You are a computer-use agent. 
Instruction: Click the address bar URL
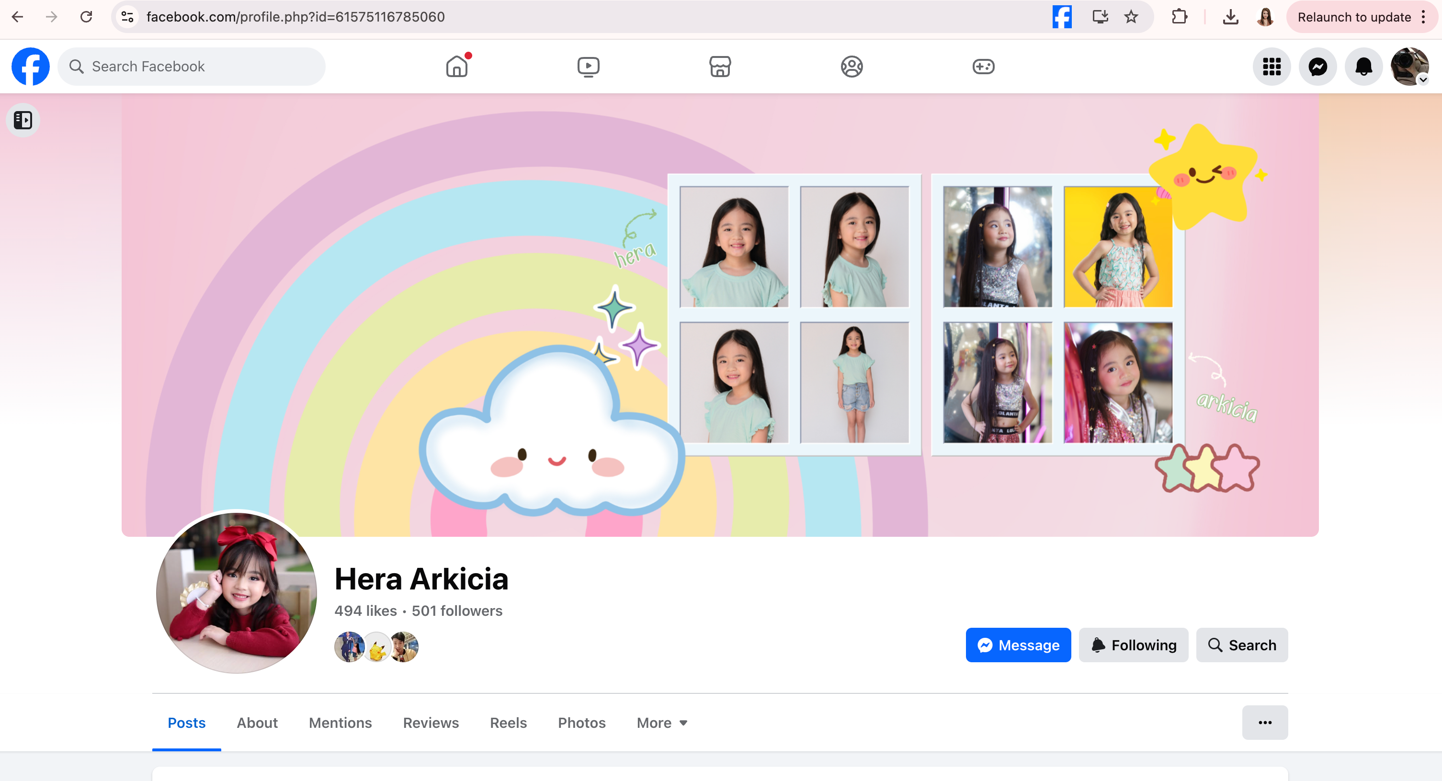coord(295,17)
